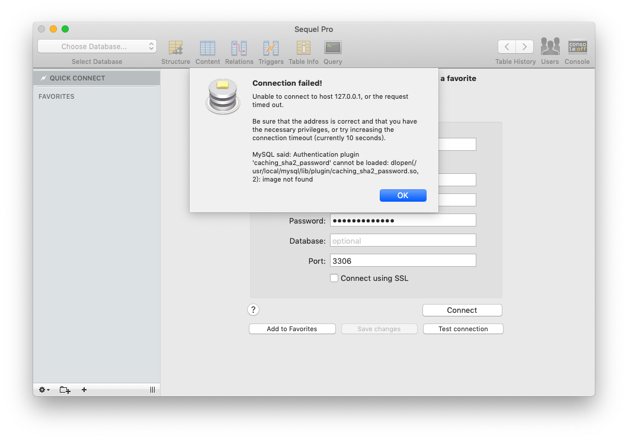
Task: Dismiss the error with OK
Action: (403, 195)
